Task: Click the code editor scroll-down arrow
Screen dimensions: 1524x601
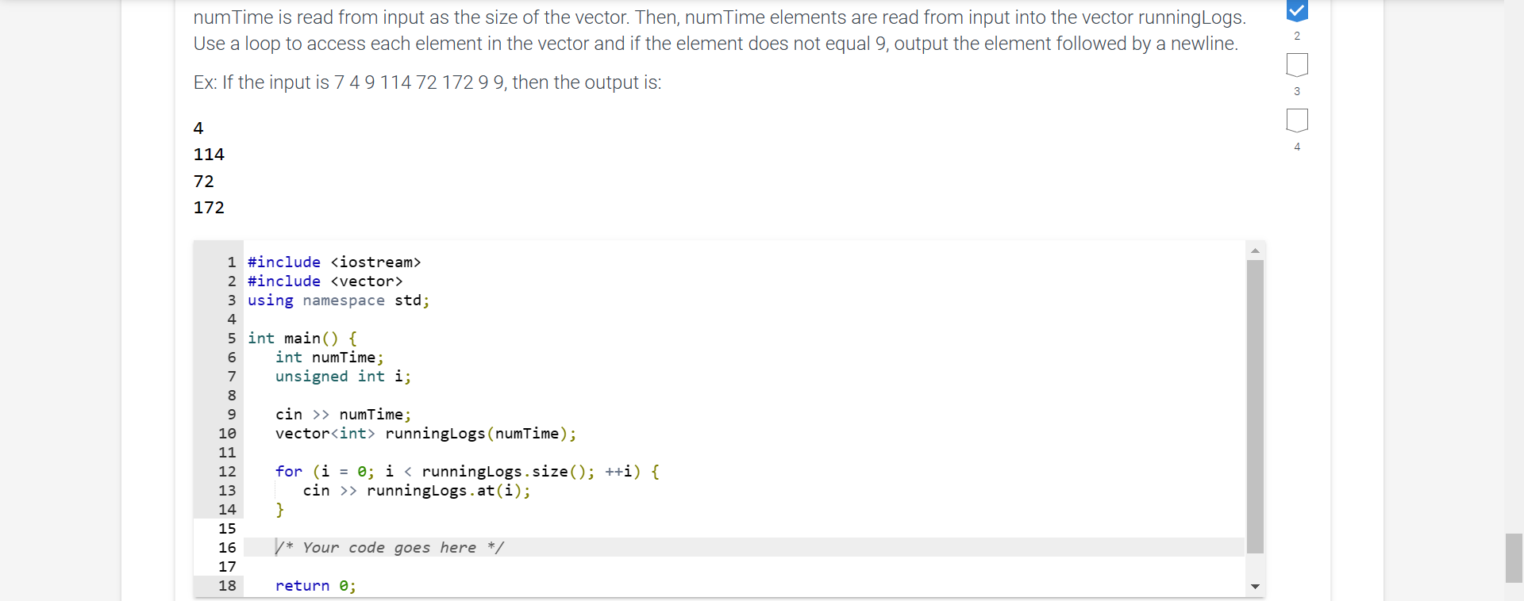Action: [x=1255, y=587]
